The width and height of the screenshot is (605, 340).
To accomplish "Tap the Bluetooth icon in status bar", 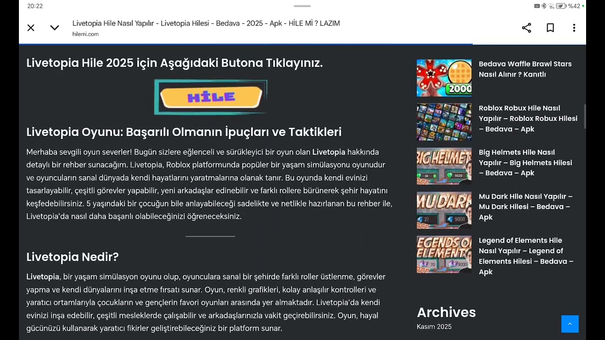I will click(544, 6).
